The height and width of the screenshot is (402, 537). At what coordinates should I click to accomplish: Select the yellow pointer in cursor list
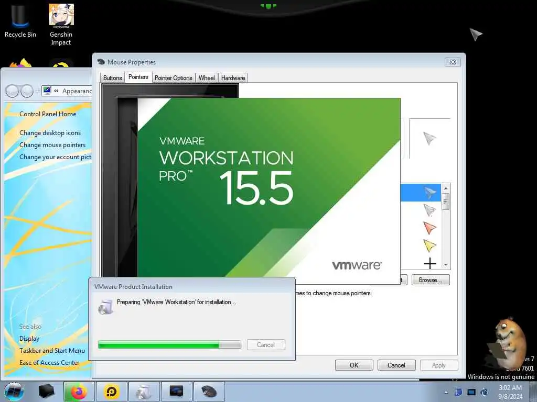[429, 245]
